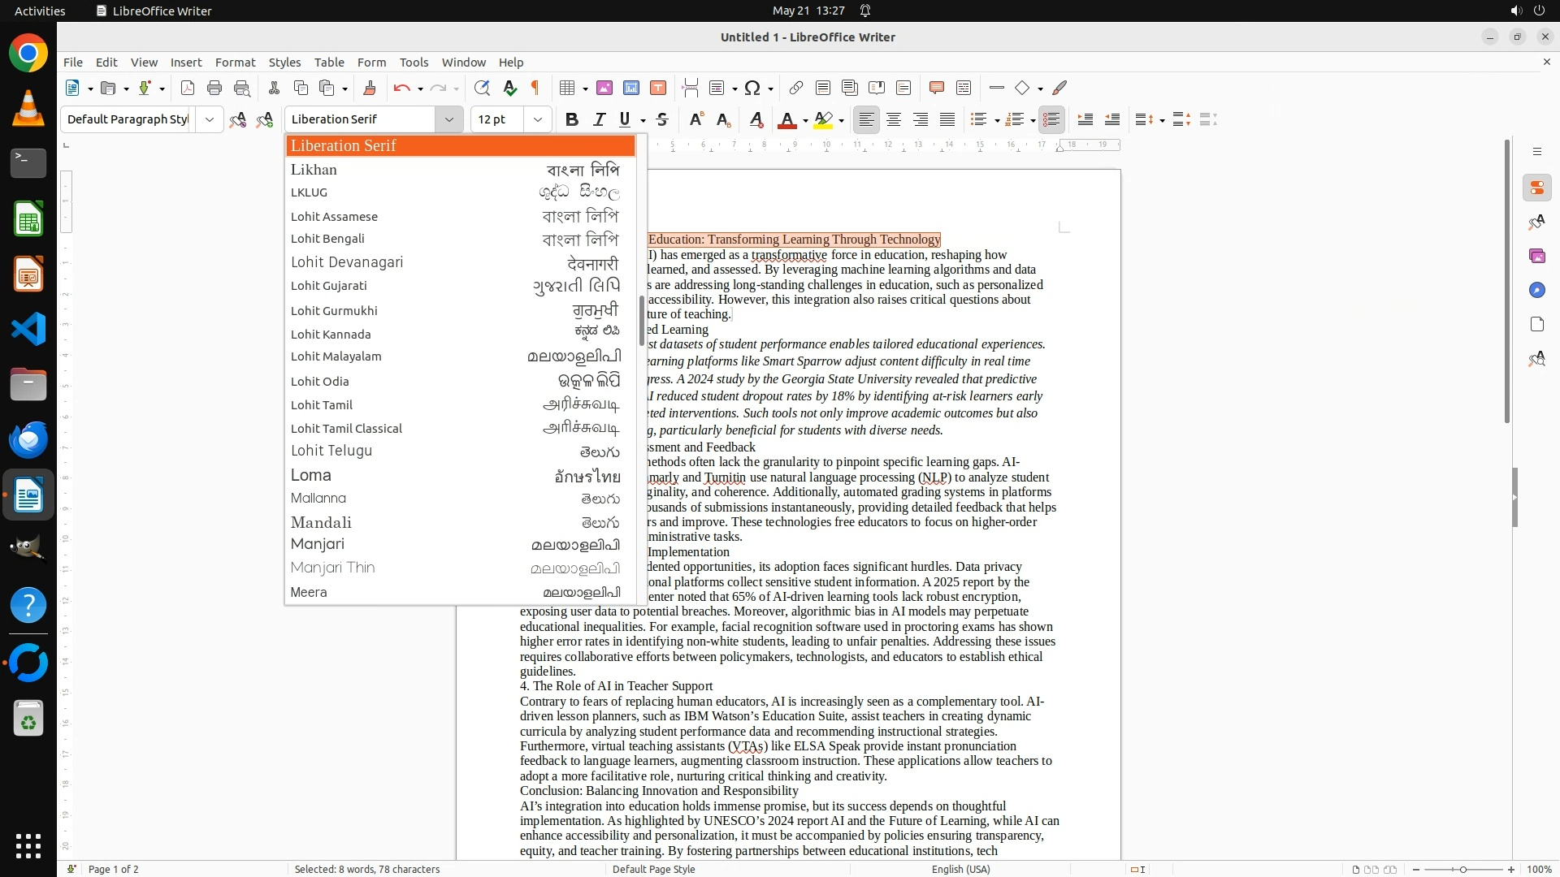
Task: Click the Insert Hyperlink icon
Action: pos(796,88)
